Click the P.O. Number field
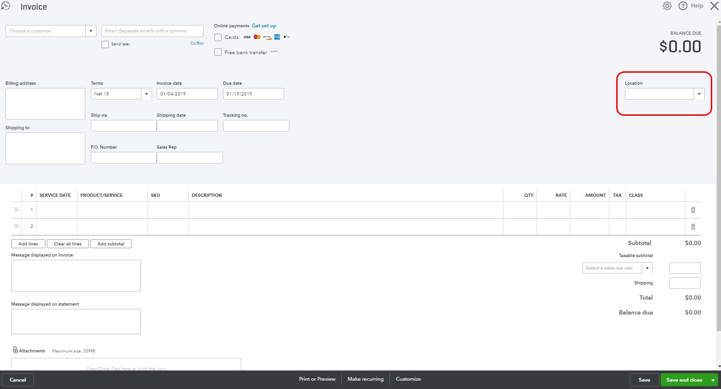The width and height of the screenshot is (721, 389). coord(124,157)
